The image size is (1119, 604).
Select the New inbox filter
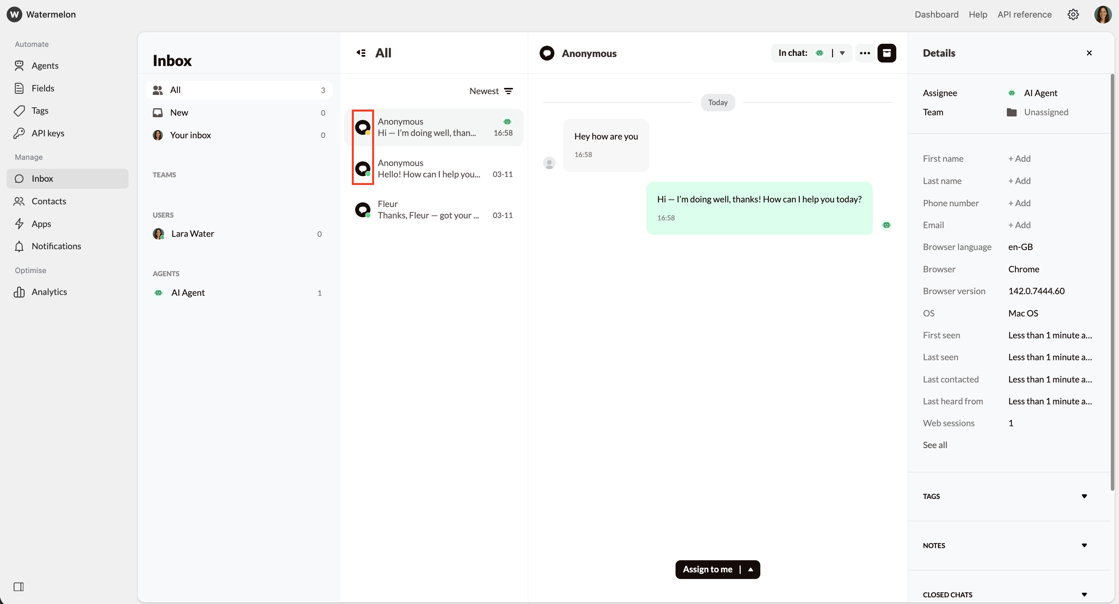point(179,113)
